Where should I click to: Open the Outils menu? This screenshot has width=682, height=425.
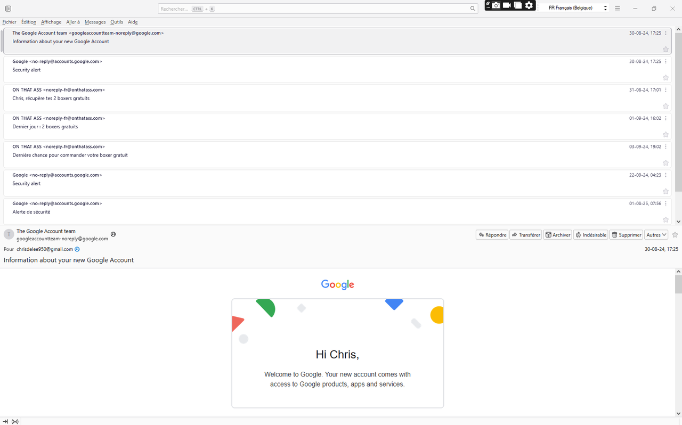tap(117, 22)
